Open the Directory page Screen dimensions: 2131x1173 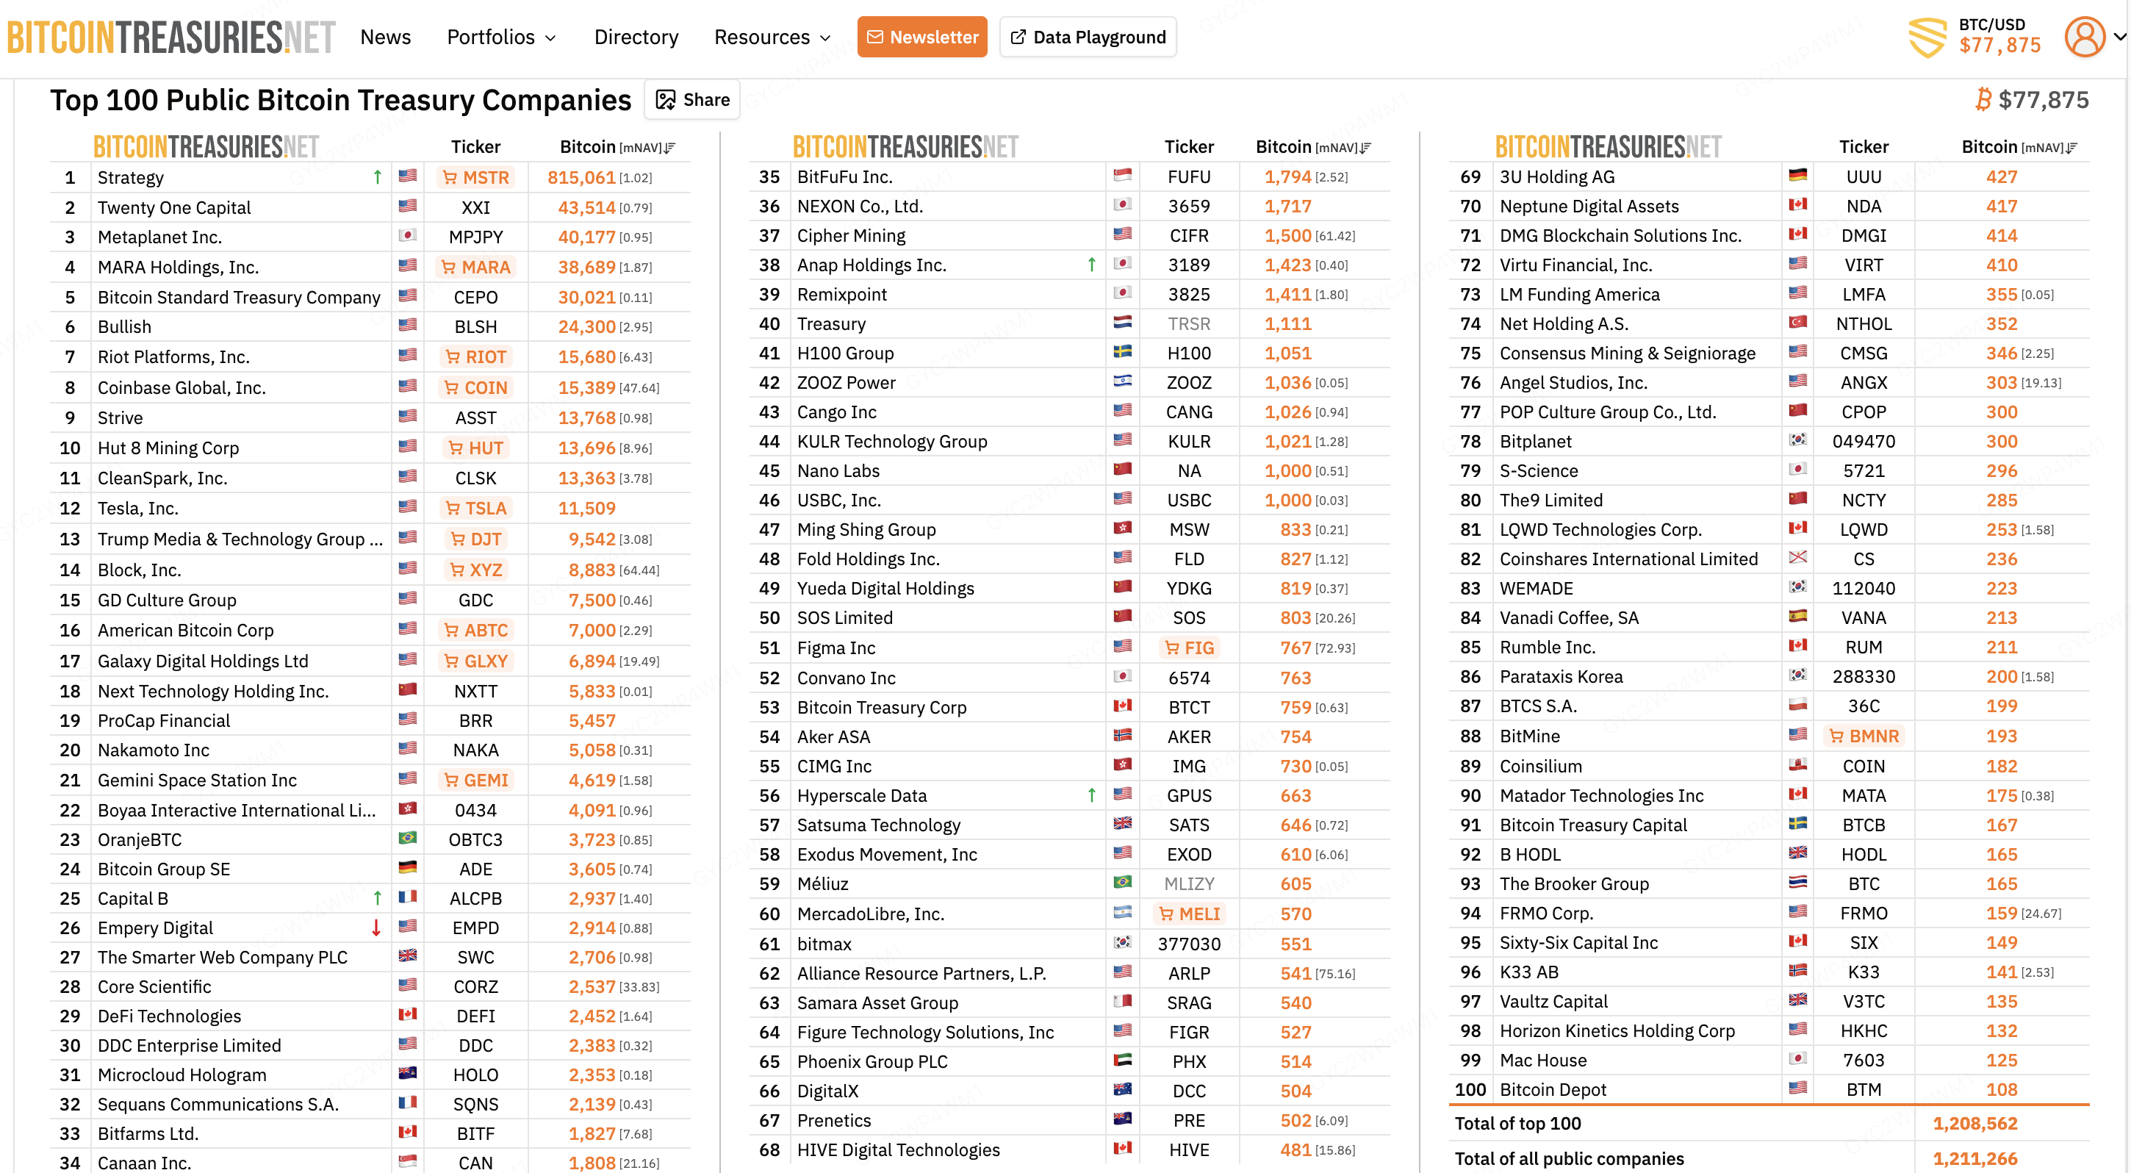(636, 37)
